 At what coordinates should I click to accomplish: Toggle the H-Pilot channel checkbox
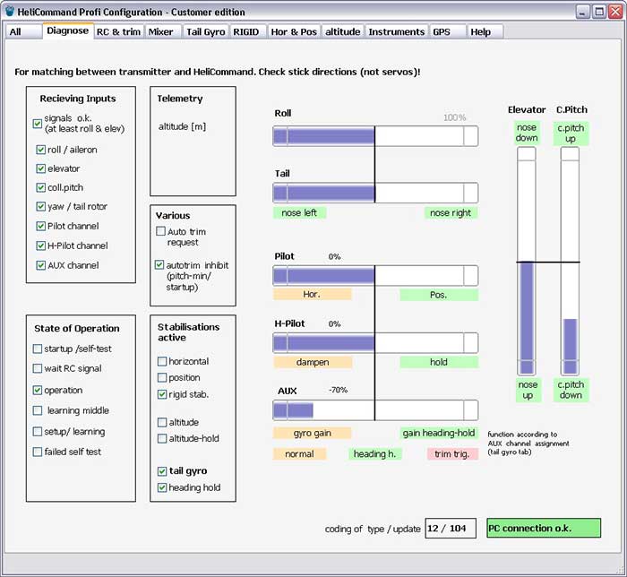[x=41, y=245]
